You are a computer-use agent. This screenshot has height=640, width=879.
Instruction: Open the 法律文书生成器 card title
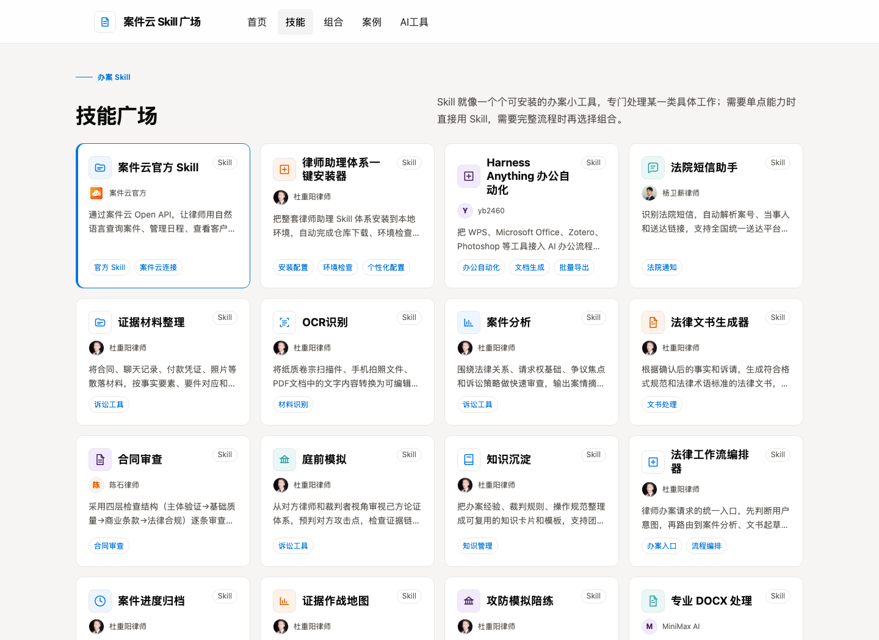coord(710,322)
